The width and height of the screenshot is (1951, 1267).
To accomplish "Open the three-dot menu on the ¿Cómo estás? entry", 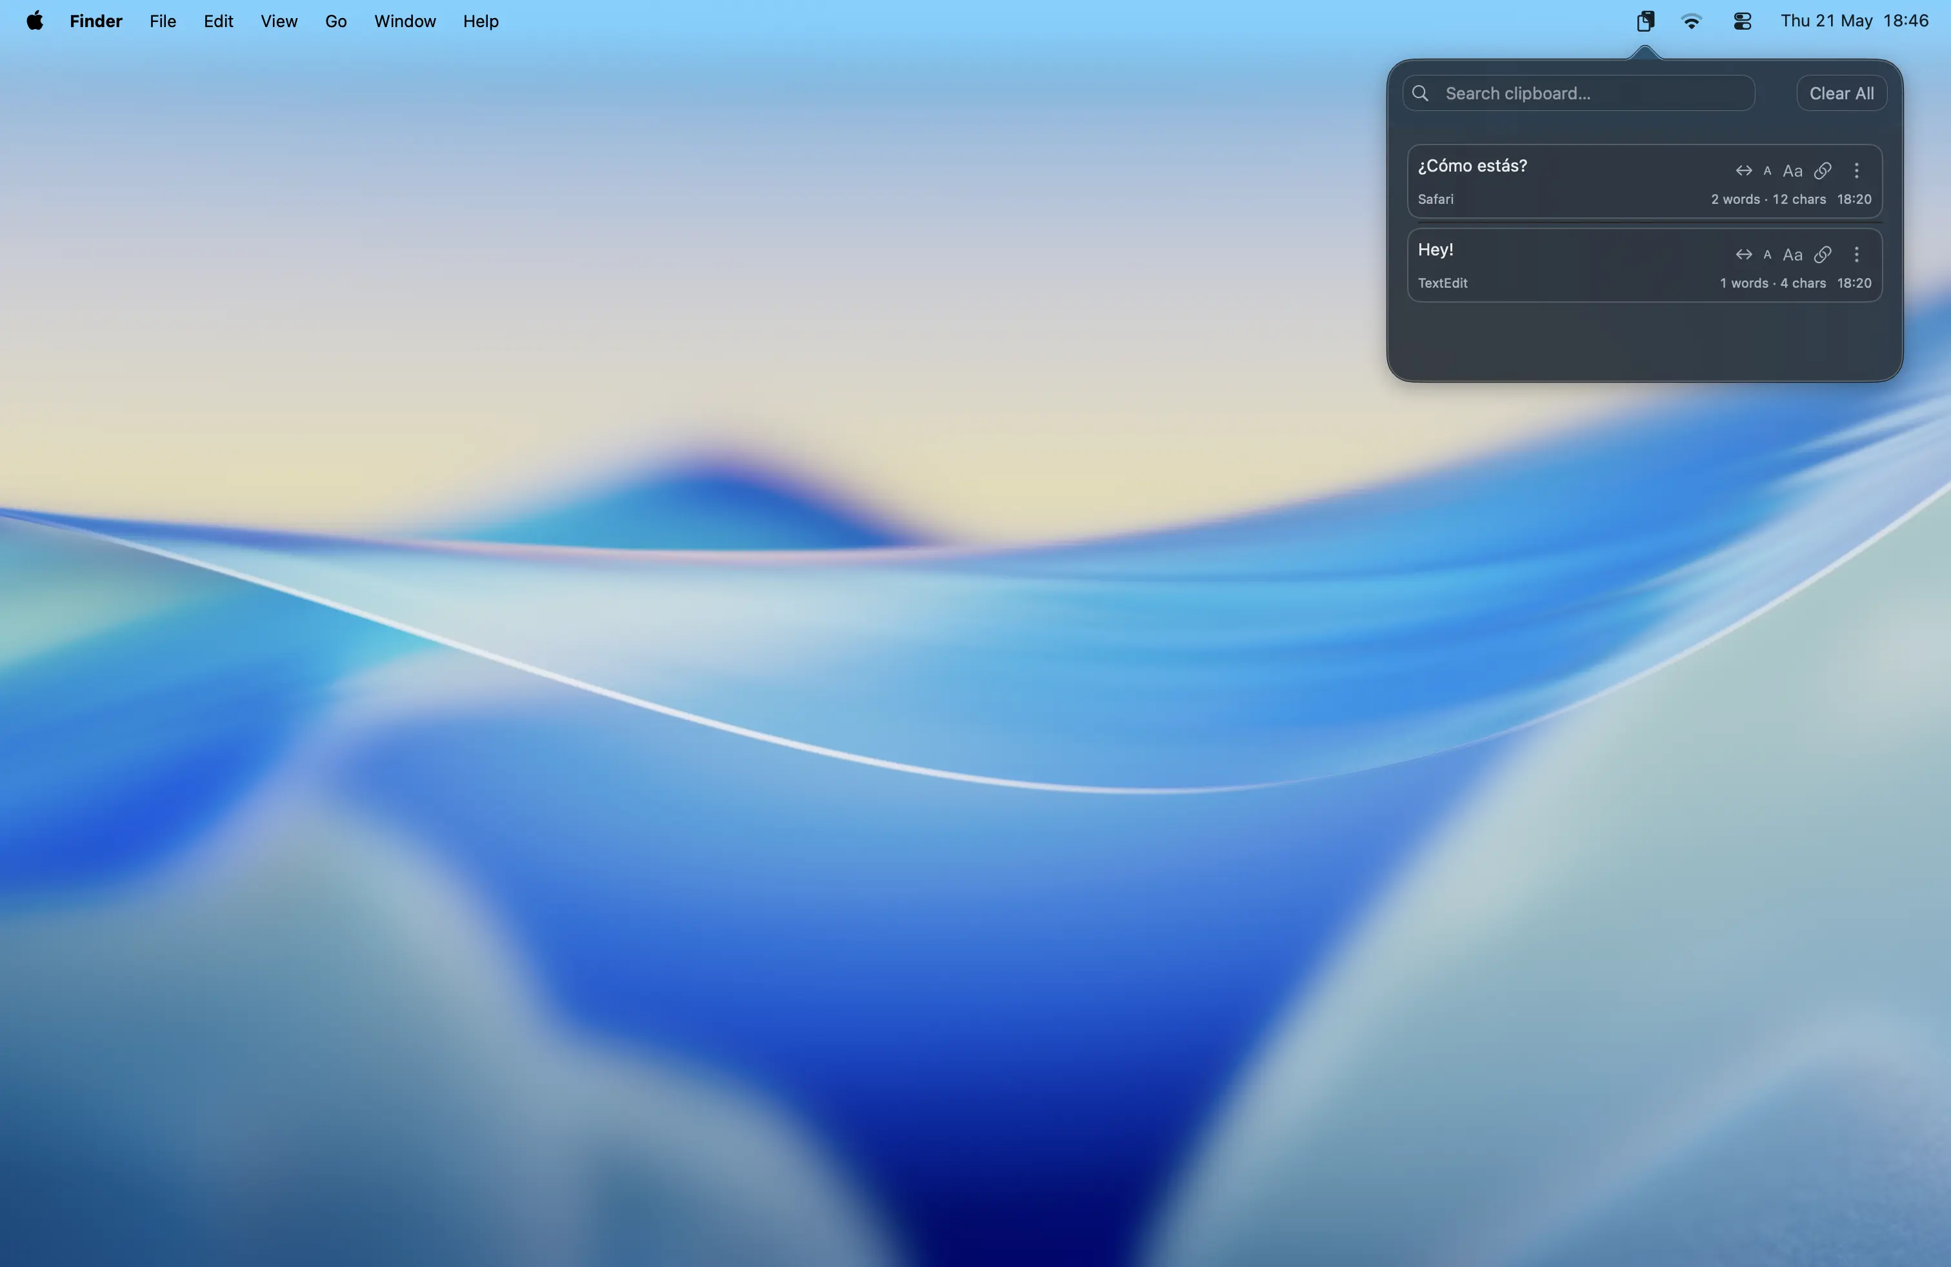I will click(x=1857, y=170).
